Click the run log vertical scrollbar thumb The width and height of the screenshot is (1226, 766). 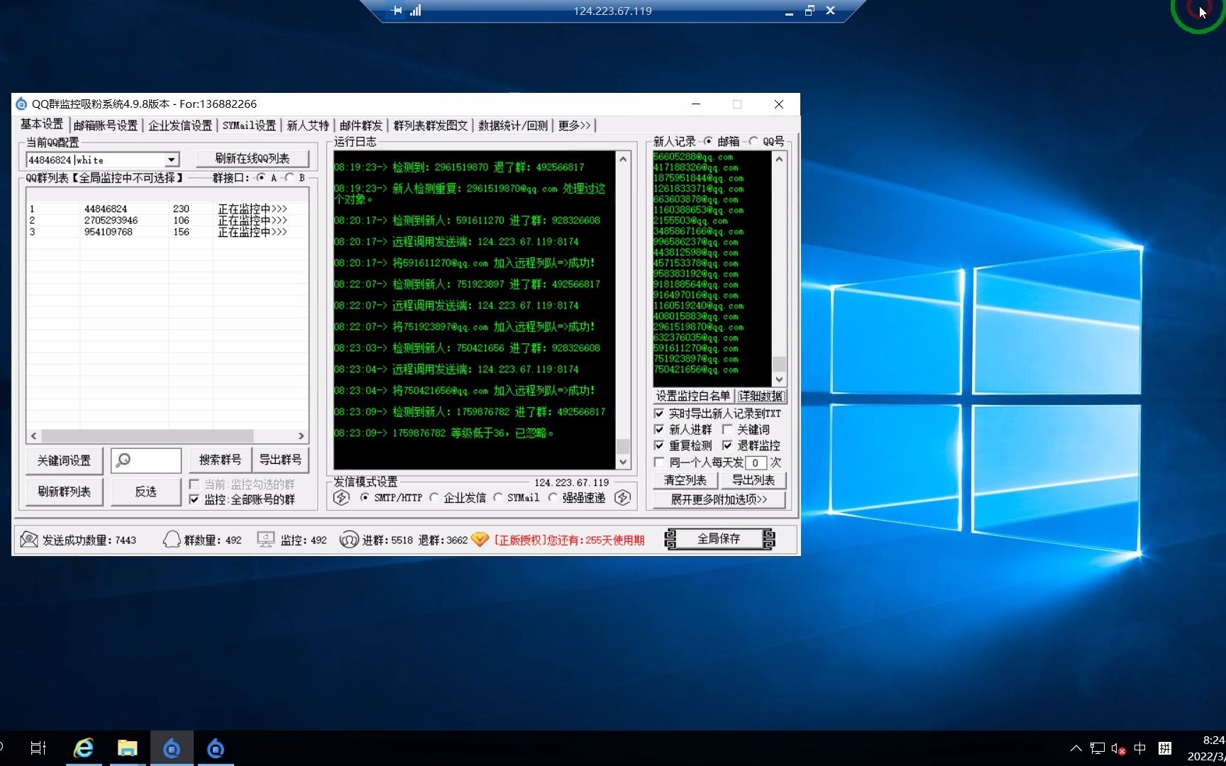click(623, 446)
